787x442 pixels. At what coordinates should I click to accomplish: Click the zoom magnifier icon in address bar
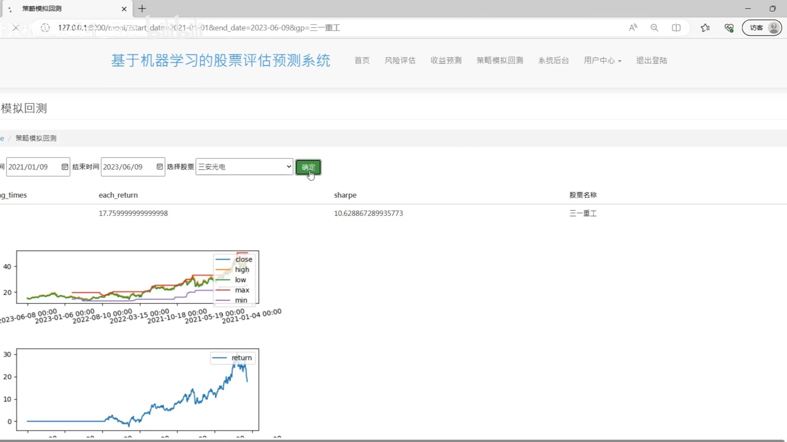point(654,28)
